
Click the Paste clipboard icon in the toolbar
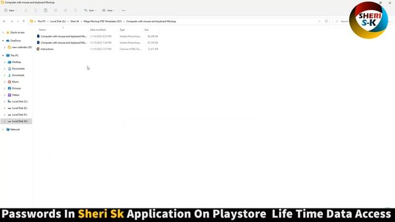click(46, 10)
